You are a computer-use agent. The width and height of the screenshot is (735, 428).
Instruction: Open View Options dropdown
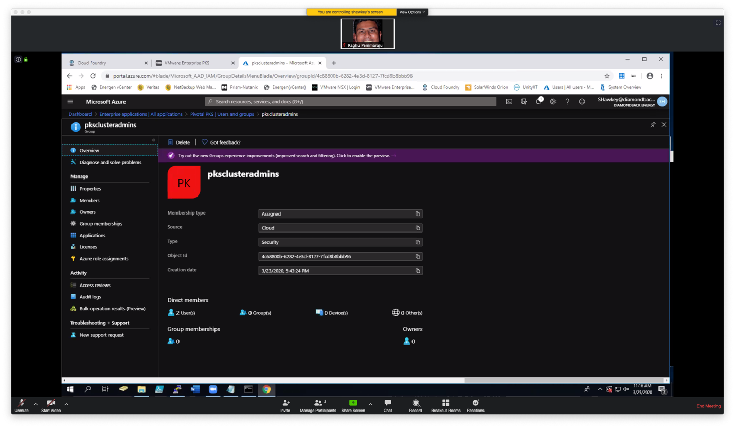(x=413, y=12)
